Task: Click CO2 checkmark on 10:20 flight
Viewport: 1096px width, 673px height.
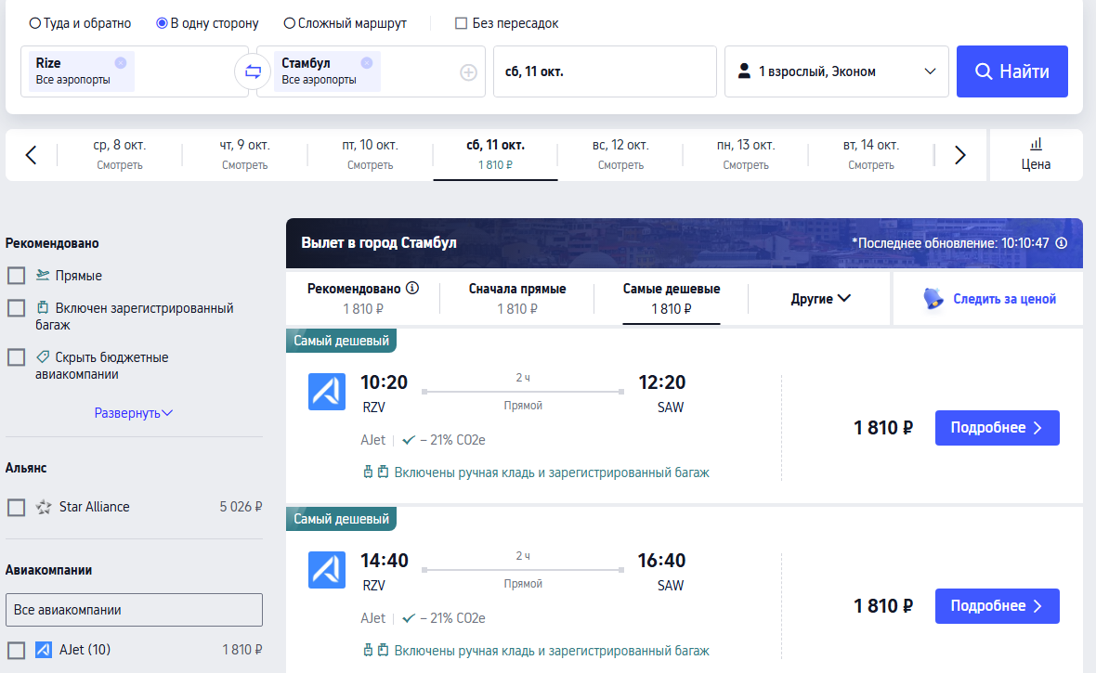Action: point(409,440)
